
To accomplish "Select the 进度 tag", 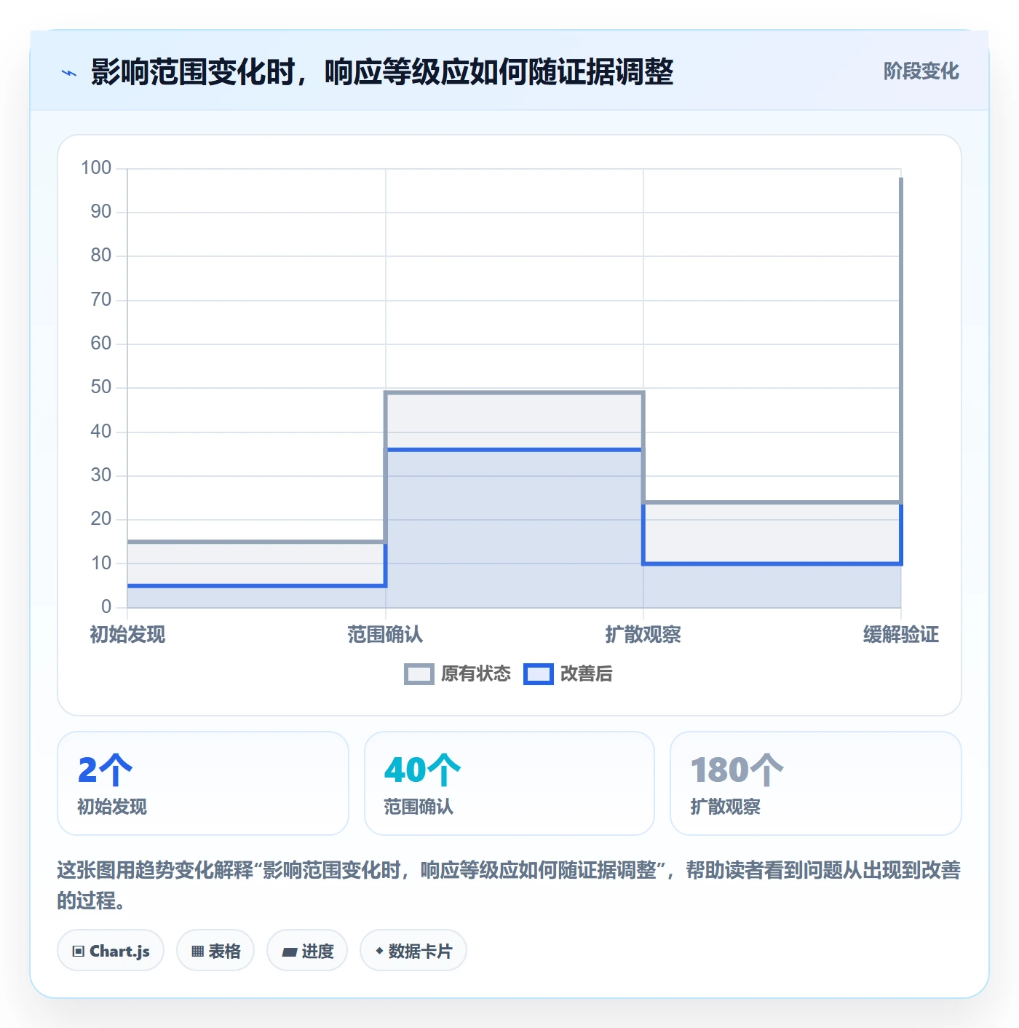I will tap(307, 950).
